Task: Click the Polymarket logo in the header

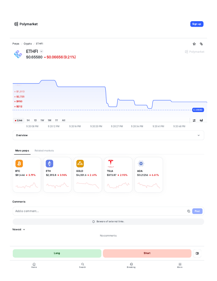Action: click(x=26, y=24)
